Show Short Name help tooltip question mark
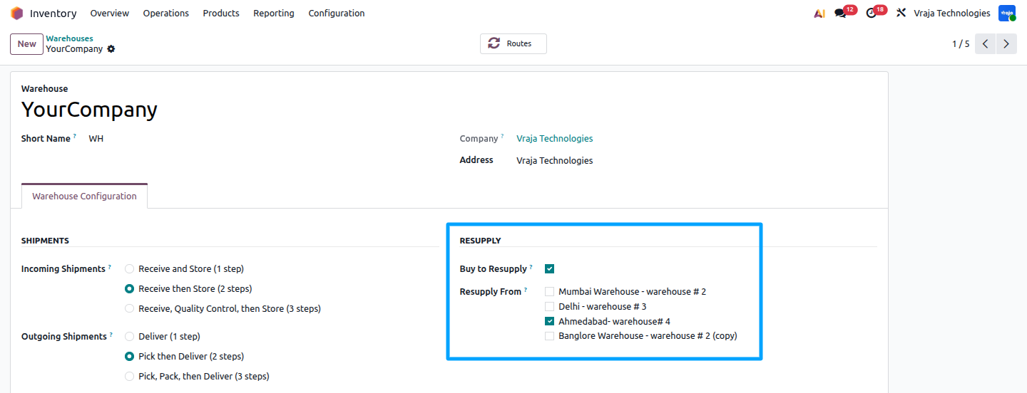The image size is (1027, 393). [x=74, y=135]
